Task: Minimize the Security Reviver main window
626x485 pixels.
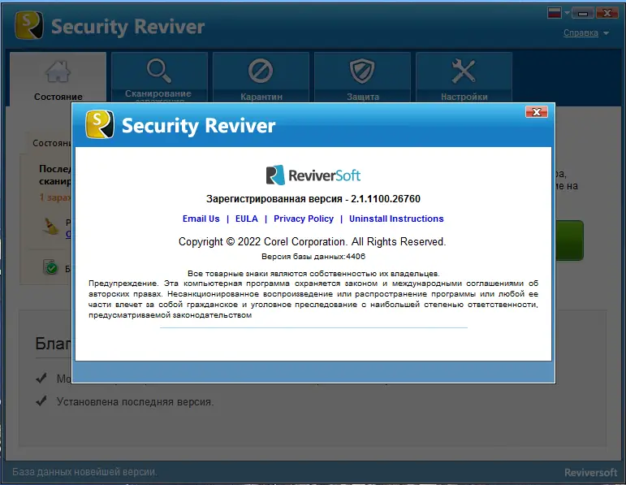Action: coord(582,13)
